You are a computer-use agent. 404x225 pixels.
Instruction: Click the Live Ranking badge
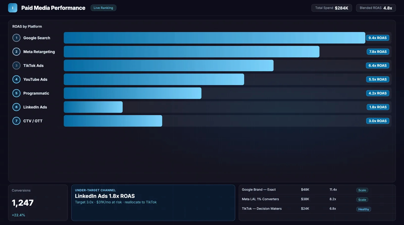click(103, 8)
